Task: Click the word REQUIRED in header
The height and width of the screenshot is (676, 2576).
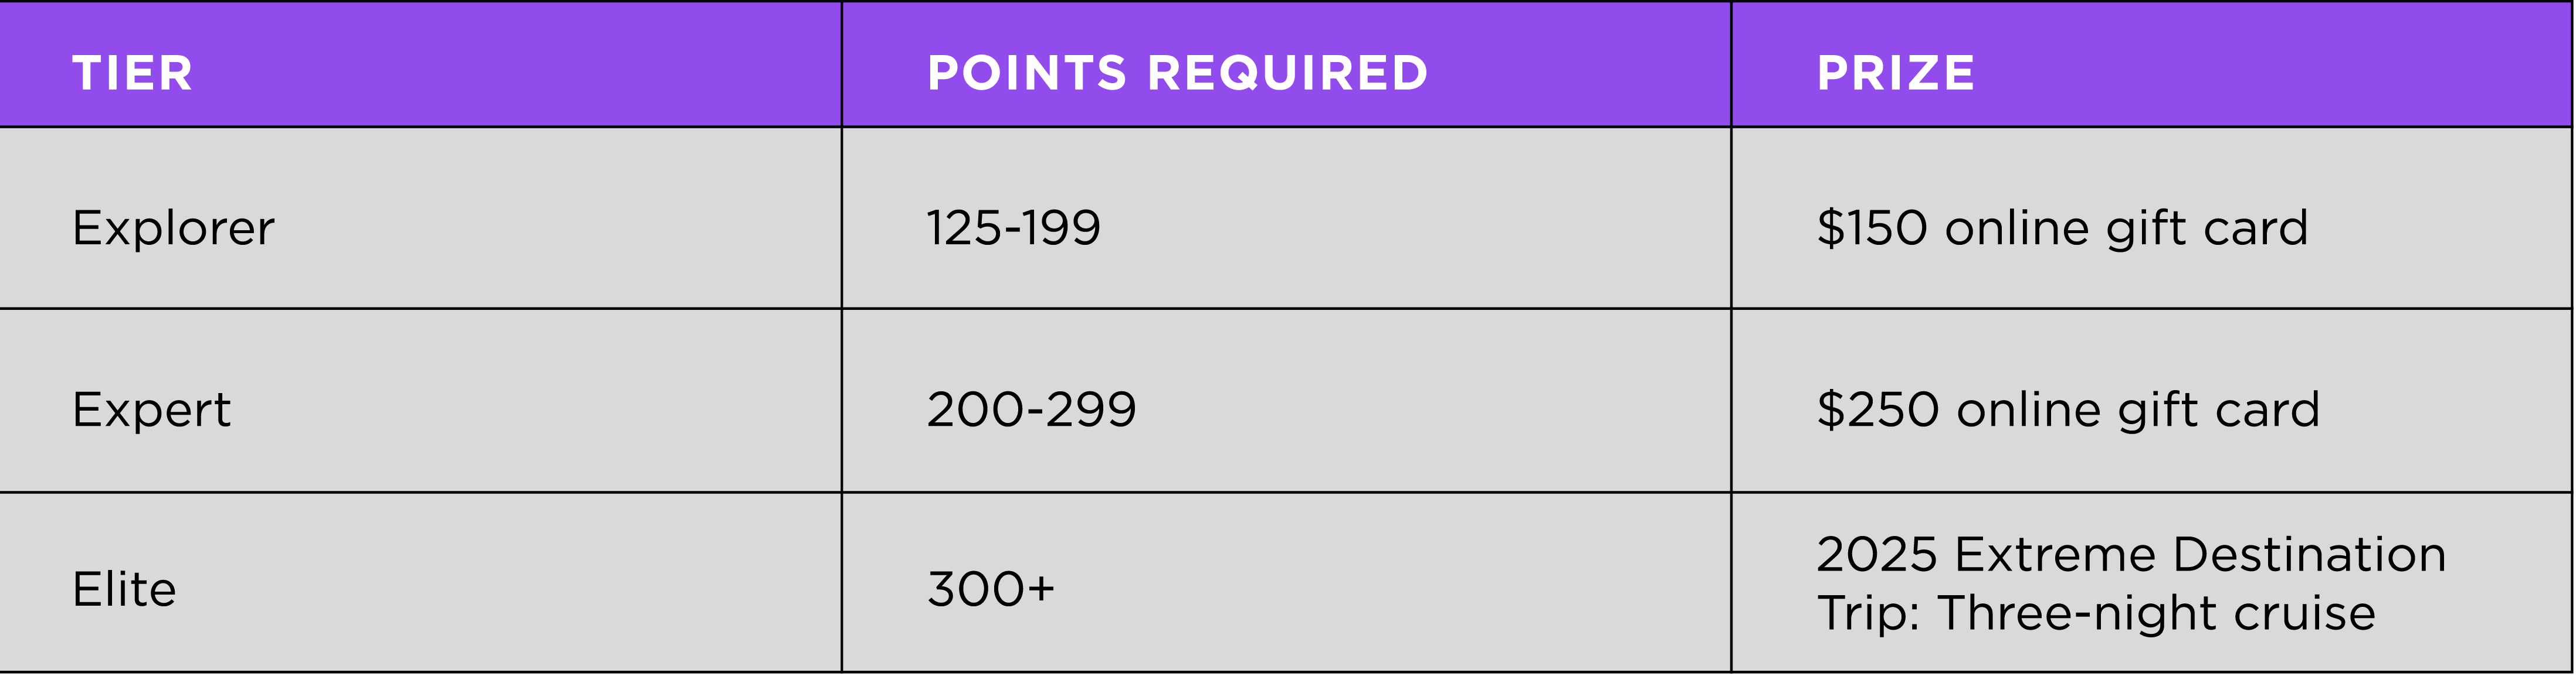Action: [1288, 73]
